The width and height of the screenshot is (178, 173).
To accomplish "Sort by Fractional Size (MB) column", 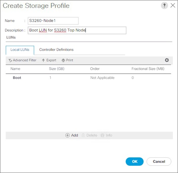I will [148, 69].
